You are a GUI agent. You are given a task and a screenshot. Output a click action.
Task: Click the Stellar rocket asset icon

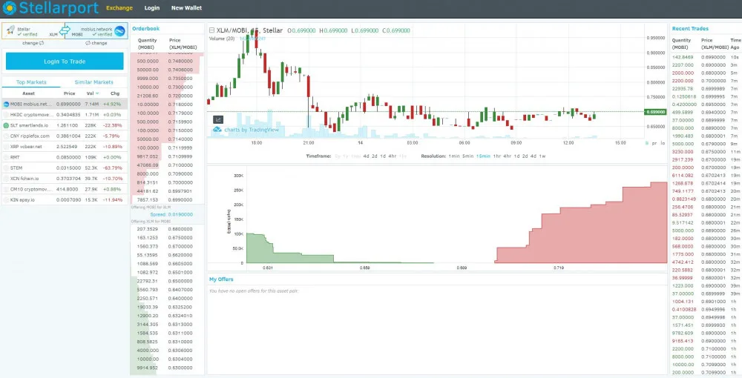(10, 30)
